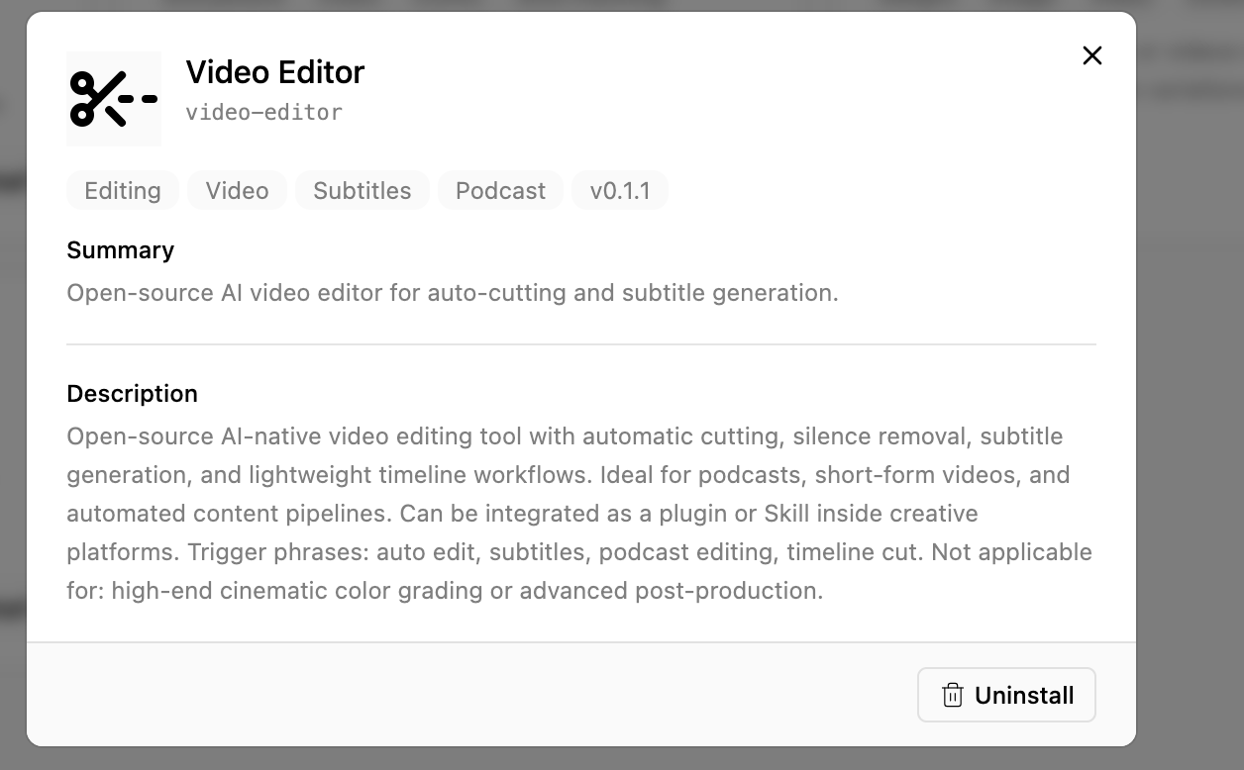Click the Summary heading
Viewport: 1244px width, 770px height.
121,250
